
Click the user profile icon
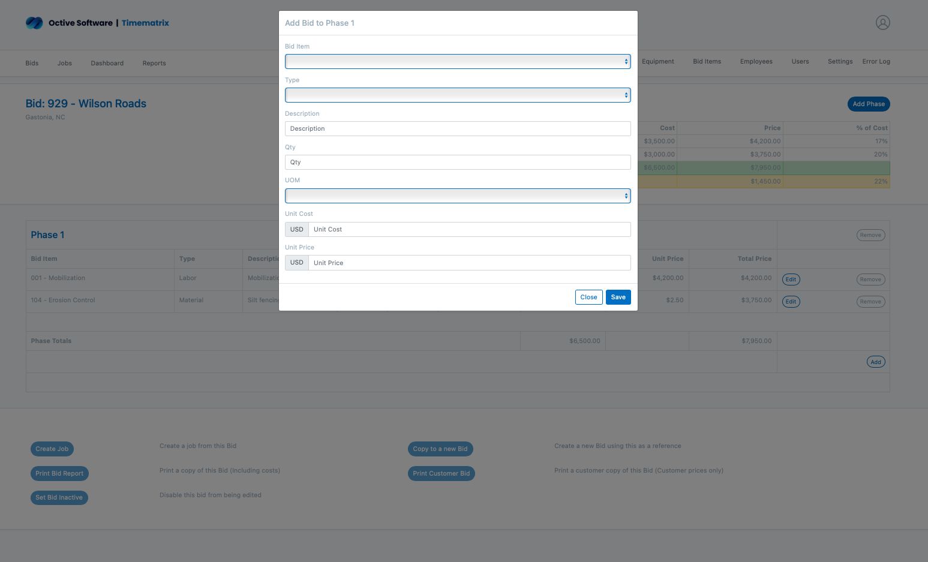(x=882, y=23)
